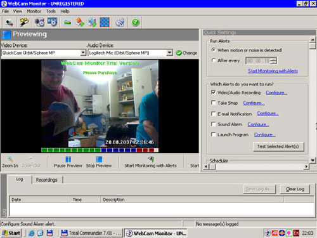317x238 pixels.
Task: Click the floppy disk quick launch icon
Action: click(x=49, y=233)
